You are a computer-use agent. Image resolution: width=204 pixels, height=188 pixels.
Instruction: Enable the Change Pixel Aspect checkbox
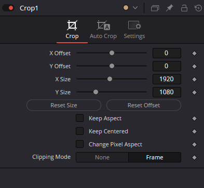coord(79,144)
